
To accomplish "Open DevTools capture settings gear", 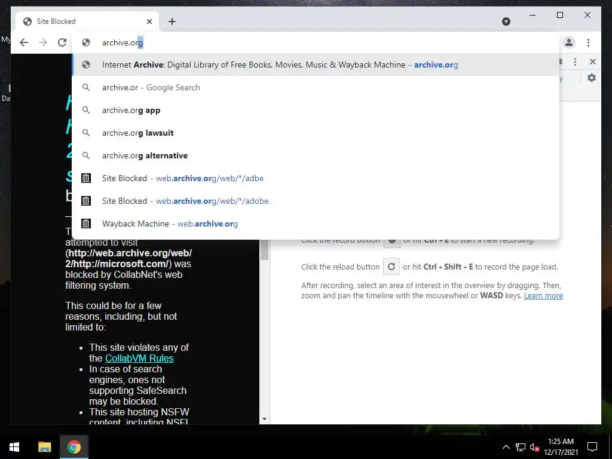I will (x=592, y=78).
